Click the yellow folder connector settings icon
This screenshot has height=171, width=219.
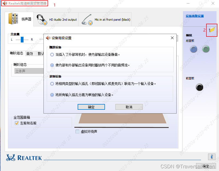pyautogui.click(x=212, y=30)
